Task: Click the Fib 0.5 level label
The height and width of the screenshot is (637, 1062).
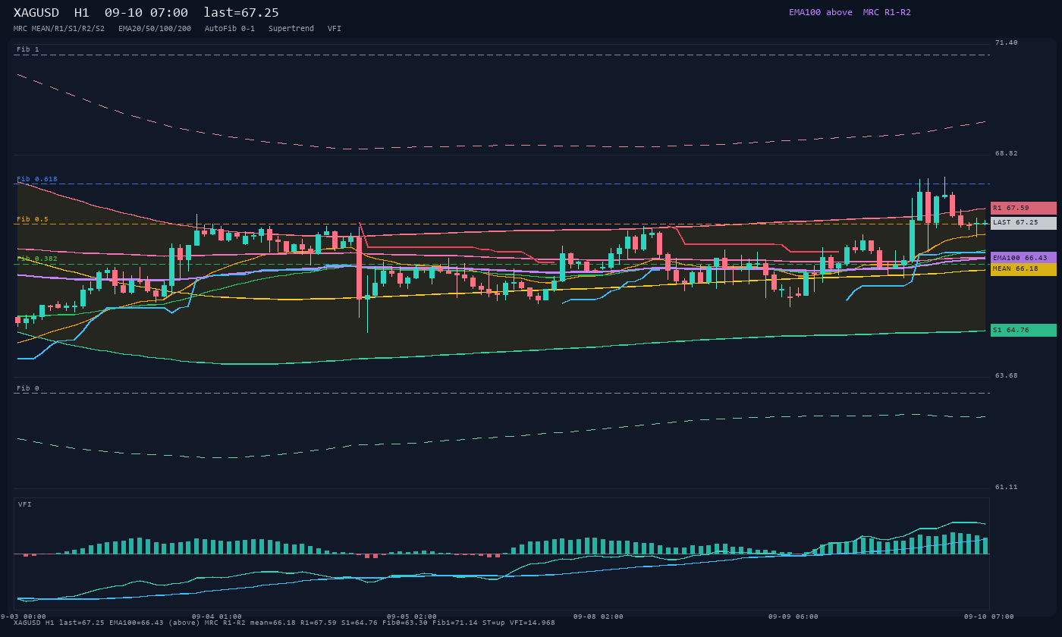Action: pos(33,219)
